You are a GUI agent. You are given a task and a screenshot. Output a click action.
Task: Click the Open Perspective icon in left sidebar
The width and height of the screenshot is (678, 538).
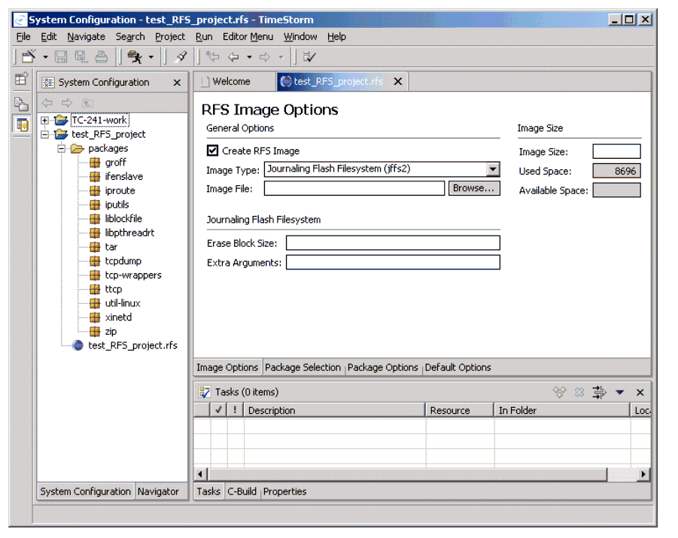21,80
